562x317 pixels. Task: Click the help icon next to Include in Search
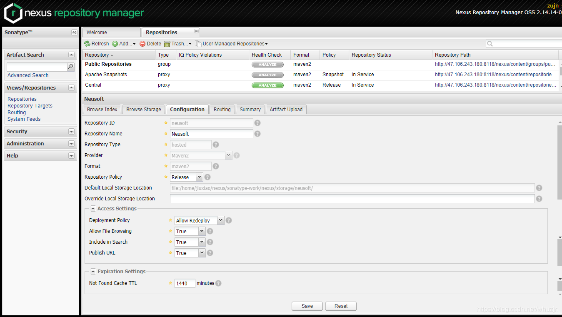pos(210,242)
